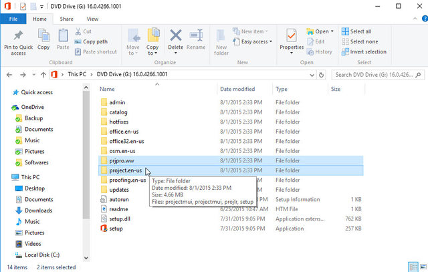This screenshot has height=272, width=428.
Task: Open Softwares folder in sidebar
Action: click(x=36, y=162)
